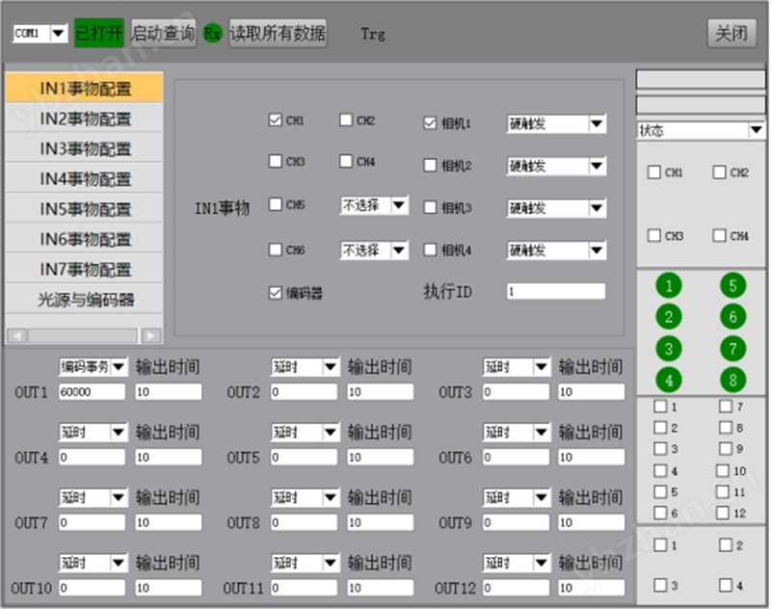Click the 执行ID input field
Image resolution: width=771 pixels, height=609 pixels.
click(x=556, y=291)
